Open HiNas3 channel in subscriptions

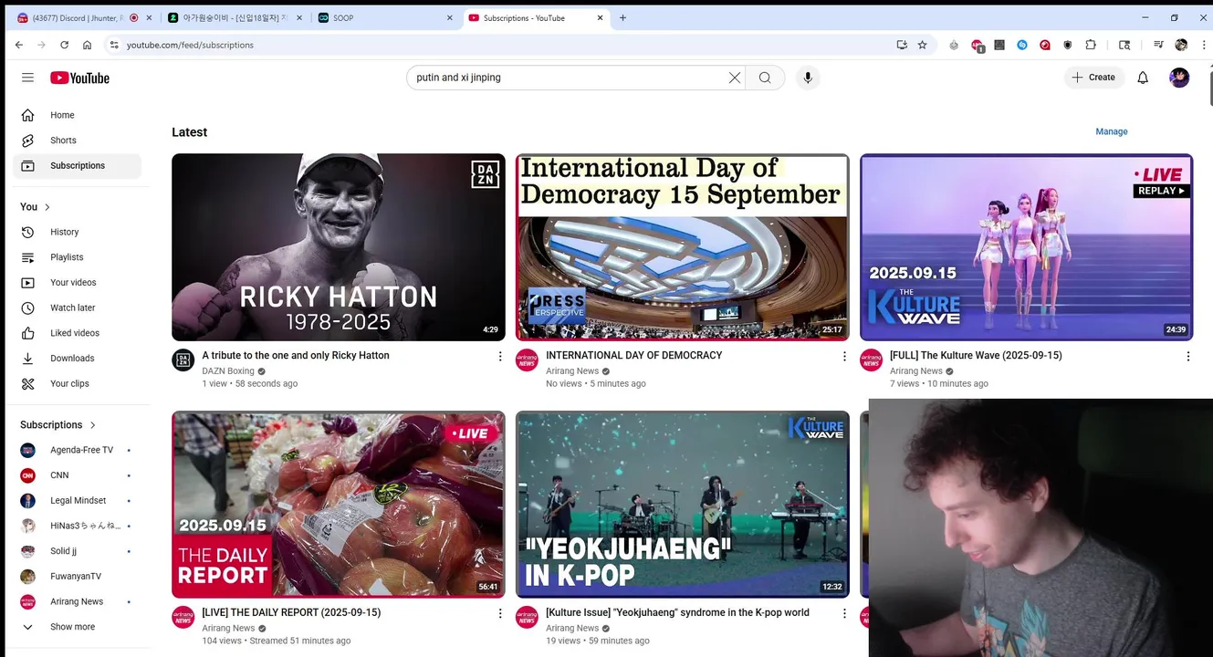pyautogui.click(x=78, y=526)
